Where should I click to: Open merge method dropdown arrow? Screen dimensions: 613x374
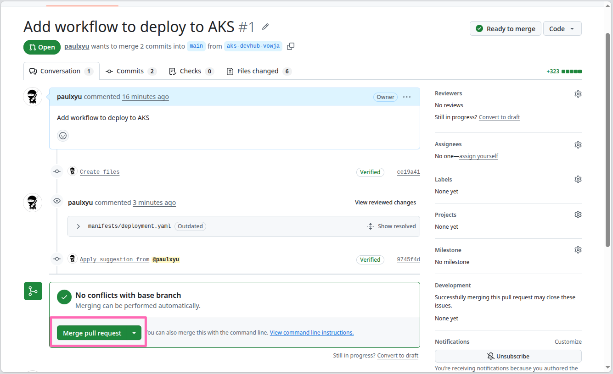point(134,333)
